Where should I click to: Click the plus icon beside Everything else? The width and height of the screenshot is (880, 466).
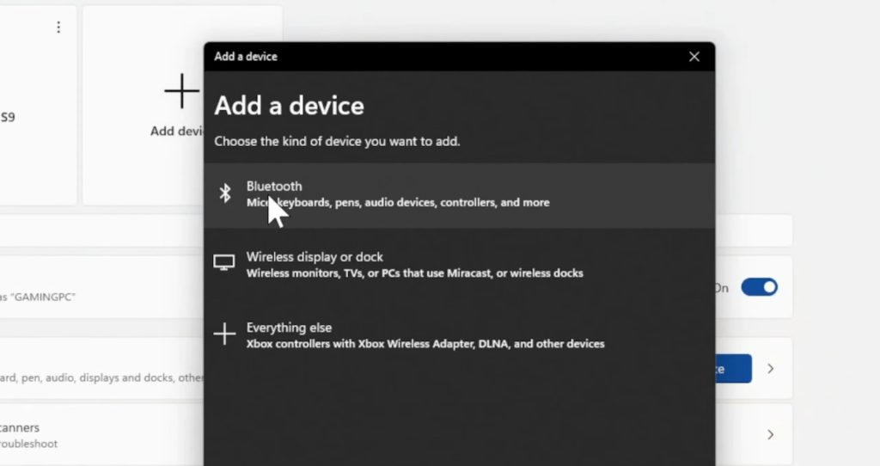pyautogui.click(x=224, y=334)
